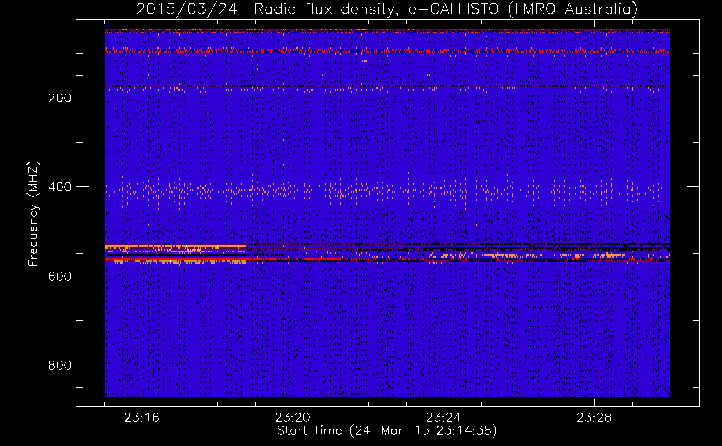Click the 23:20 time axis label
Viewport: 722px width, 446px height.
tap(293, 418)
